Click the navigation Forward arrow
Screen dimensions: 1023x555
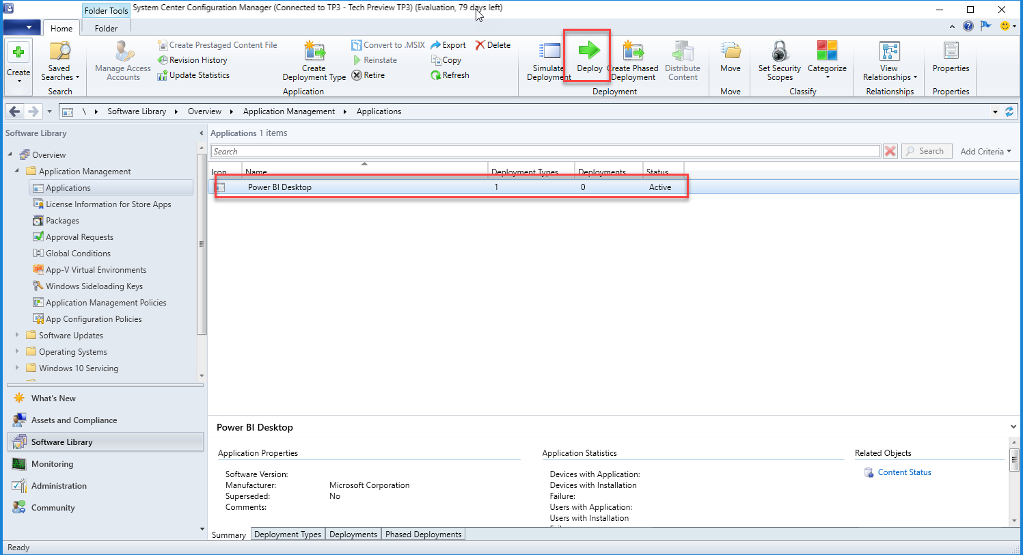(x=33, y=111)
